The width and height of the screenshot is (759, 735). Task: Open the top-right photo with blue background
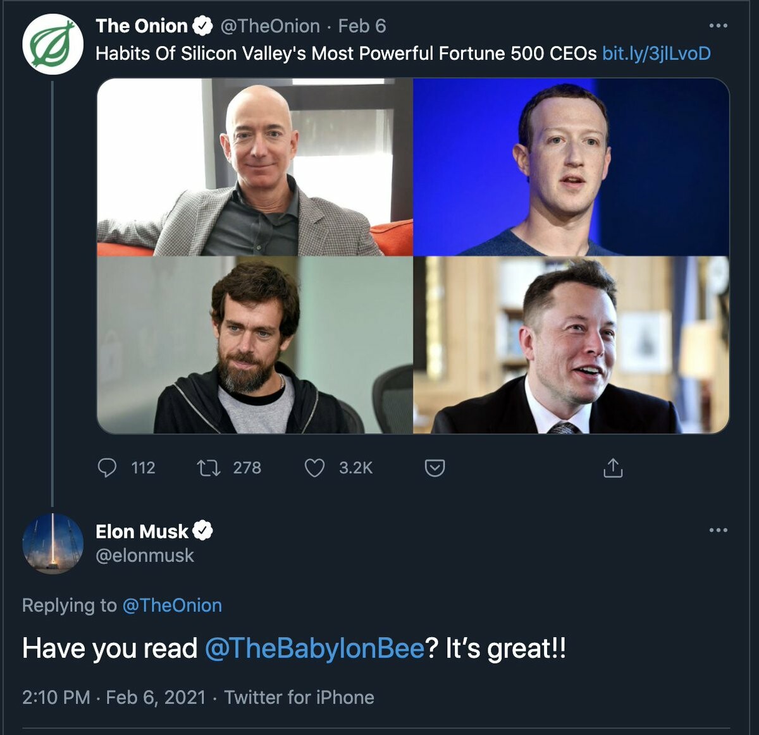(571, 167)
